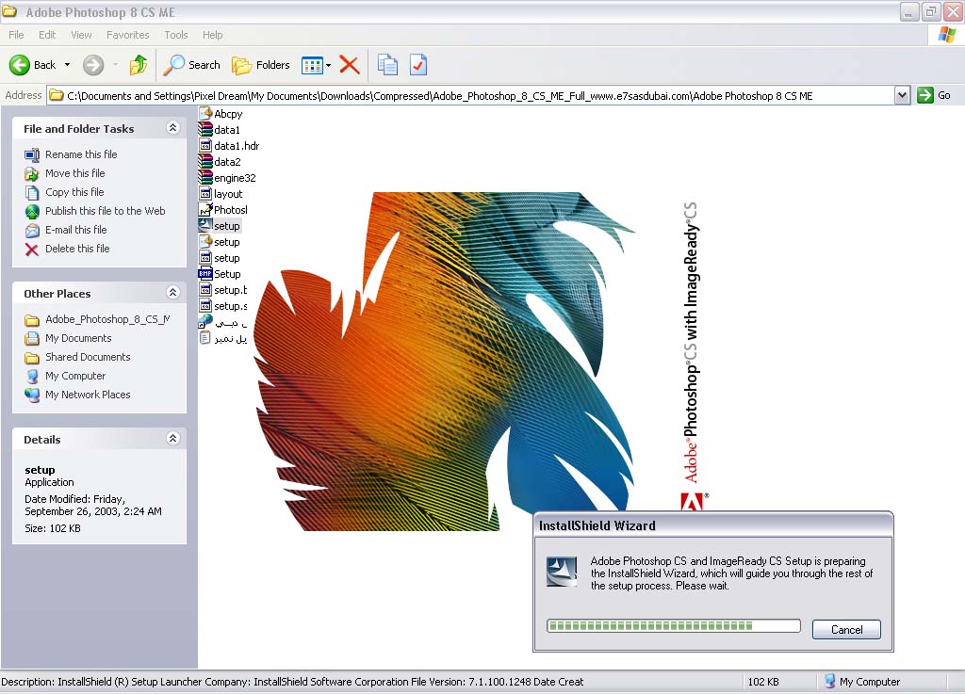Click the Copy toolbar icon with two pages

coord(387,65)
